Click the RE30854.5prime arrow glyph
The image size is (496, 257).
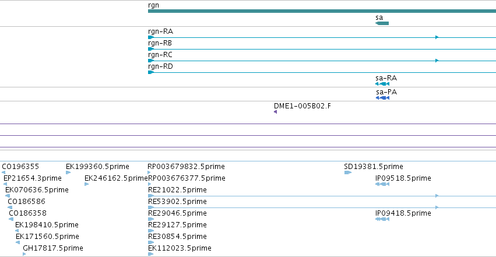tap(151, 243)
